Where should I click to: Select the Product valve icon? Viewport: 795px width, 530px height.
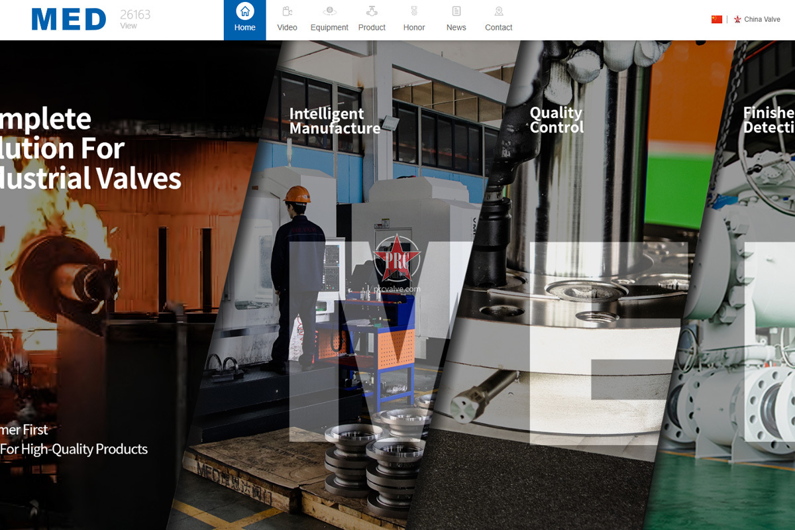[x=372, y=11]
